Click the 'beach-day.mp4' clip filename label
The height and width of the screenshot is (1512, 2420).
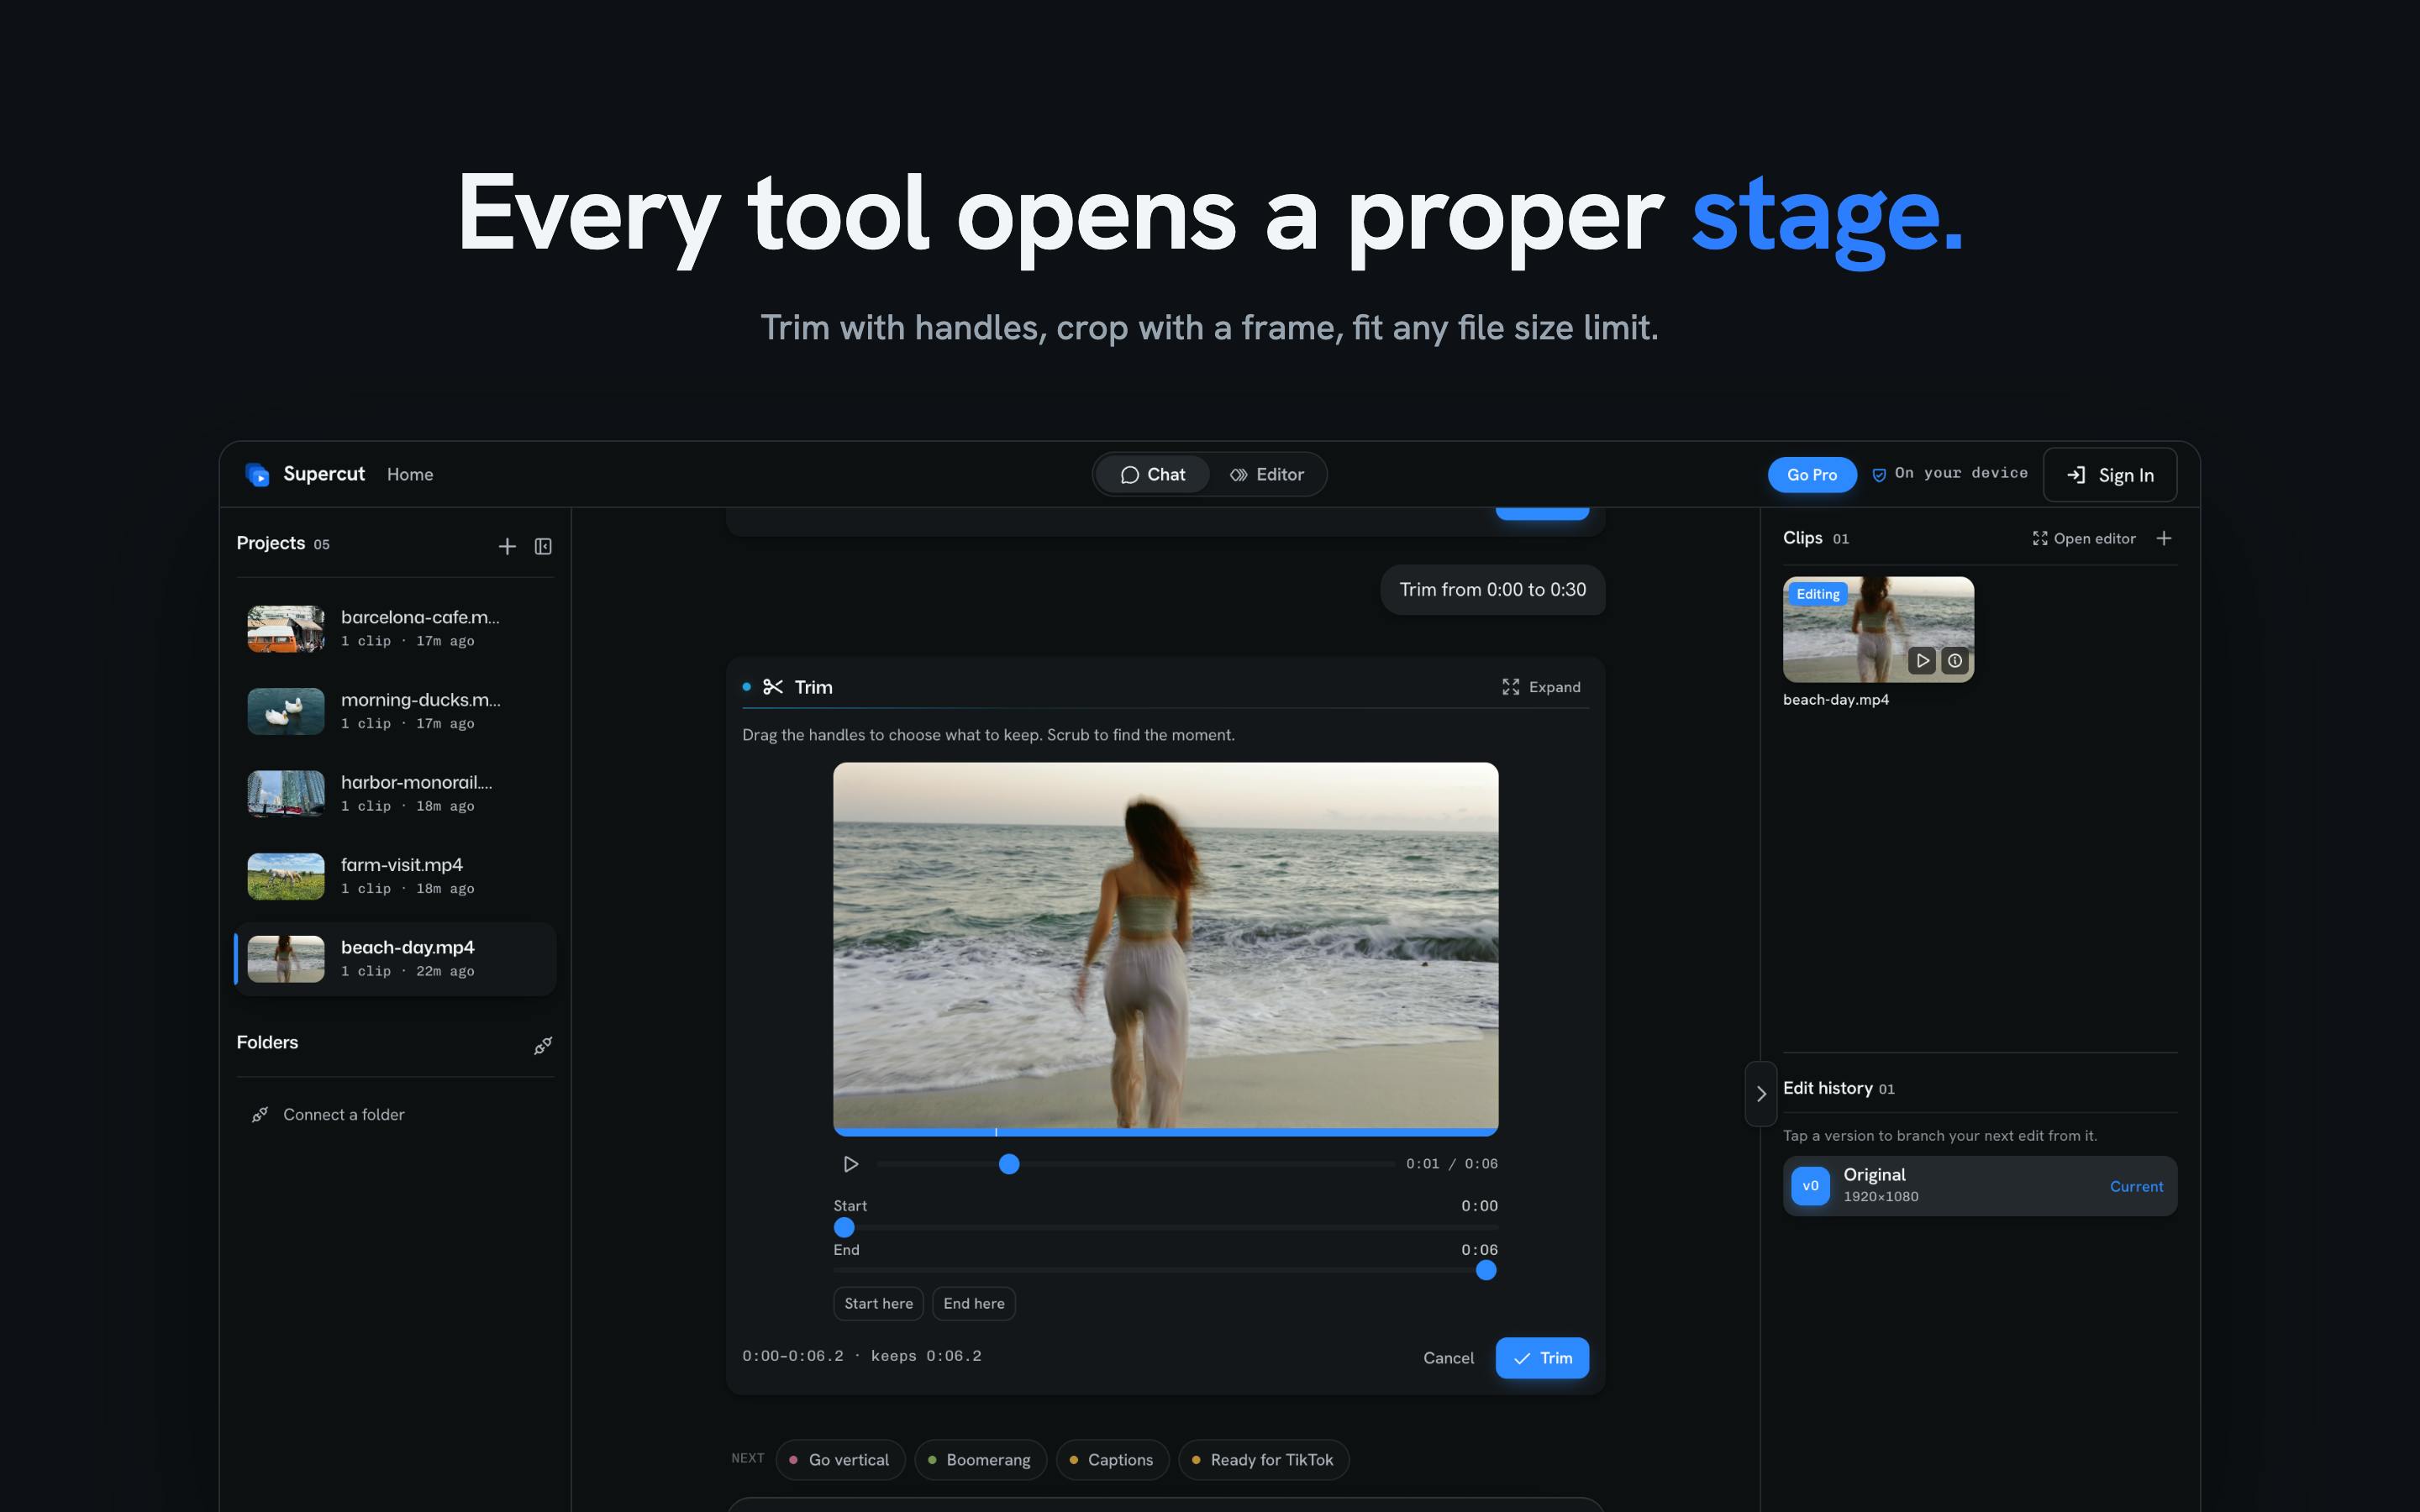tap(1836, 700)
